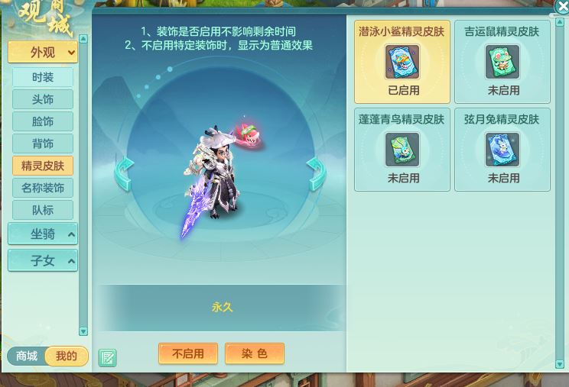The width and height of the screenshot is (569, 387).
Task: Collapse the 外观 category dropdown
Action: (43, 52)
